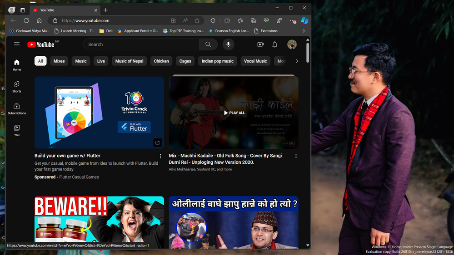Open the BEWARE!! video thumbnail
The width and height of the screenshot is (454, 255).
pos(100,219)
